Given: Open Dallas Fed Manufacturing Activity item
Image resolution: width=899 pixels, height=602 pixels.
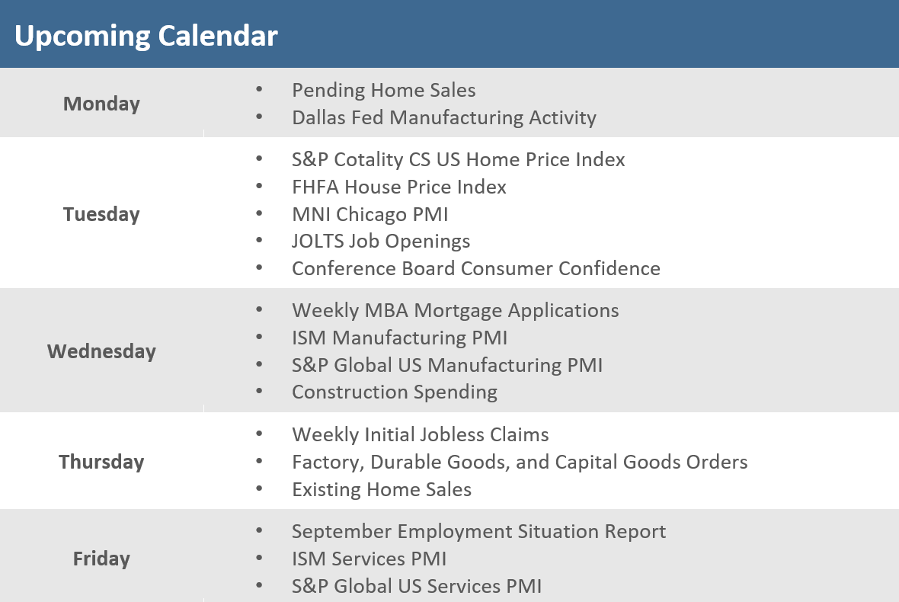Looking at the screenshot, I should point(443,117).
